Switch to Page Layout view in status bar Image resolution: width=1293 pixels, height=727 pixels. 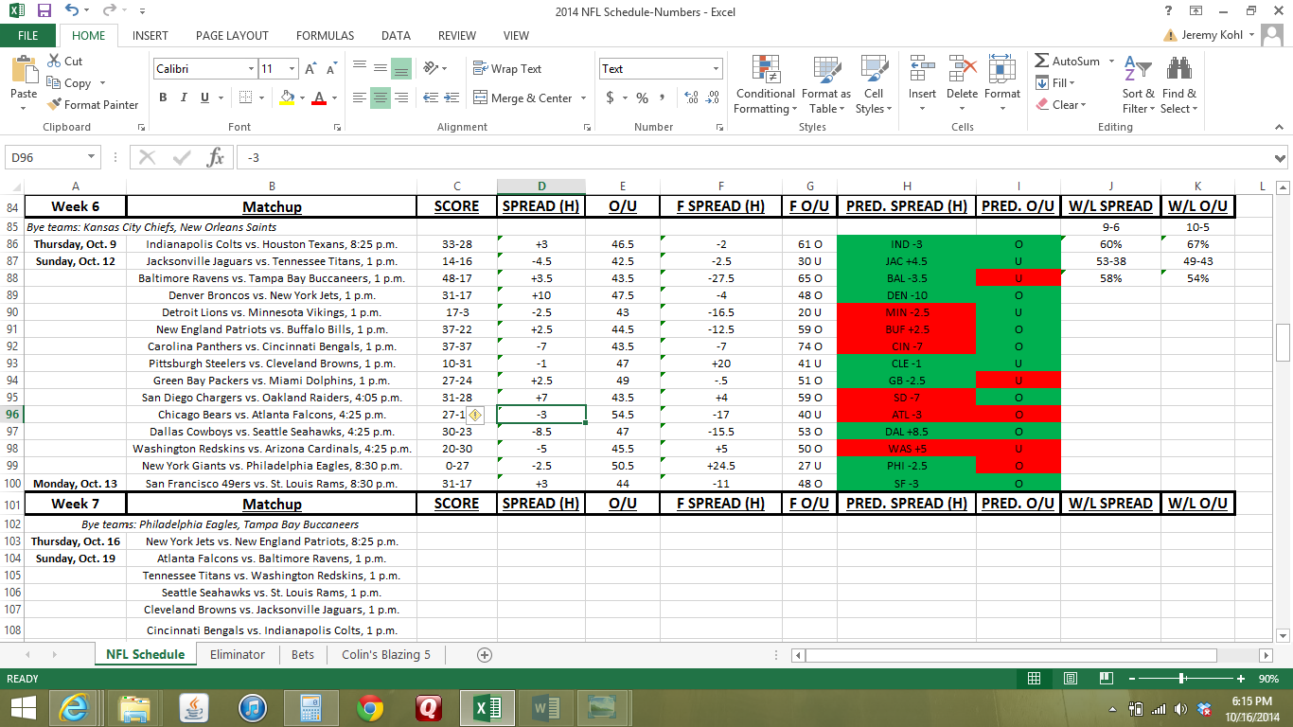point(1070,679)
